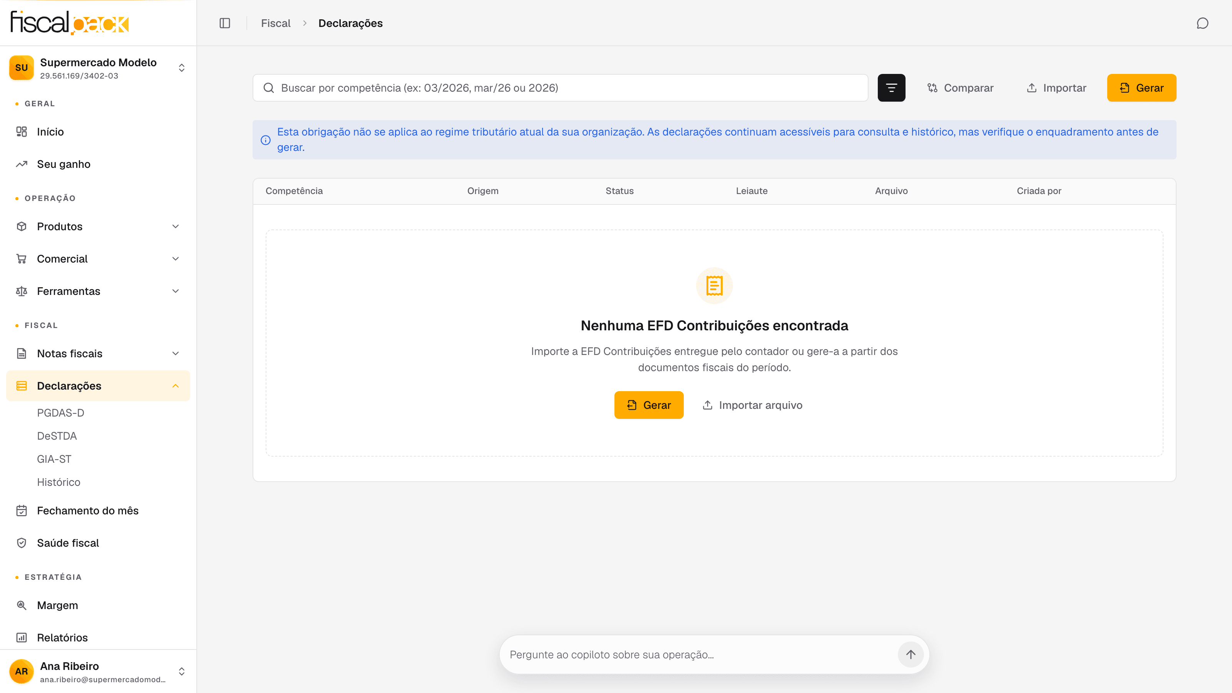Send copilot message with arrow icon

[910, 654]
